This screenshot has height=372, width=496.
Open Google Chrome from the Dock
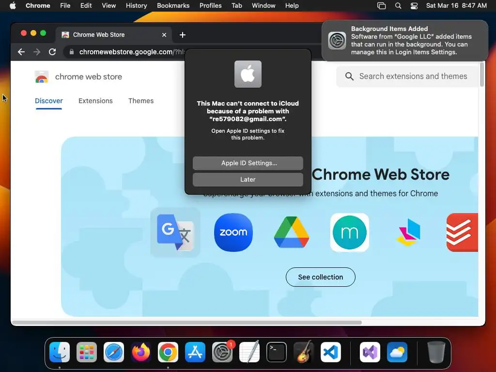pyautogui.click(x=168, y=352)
